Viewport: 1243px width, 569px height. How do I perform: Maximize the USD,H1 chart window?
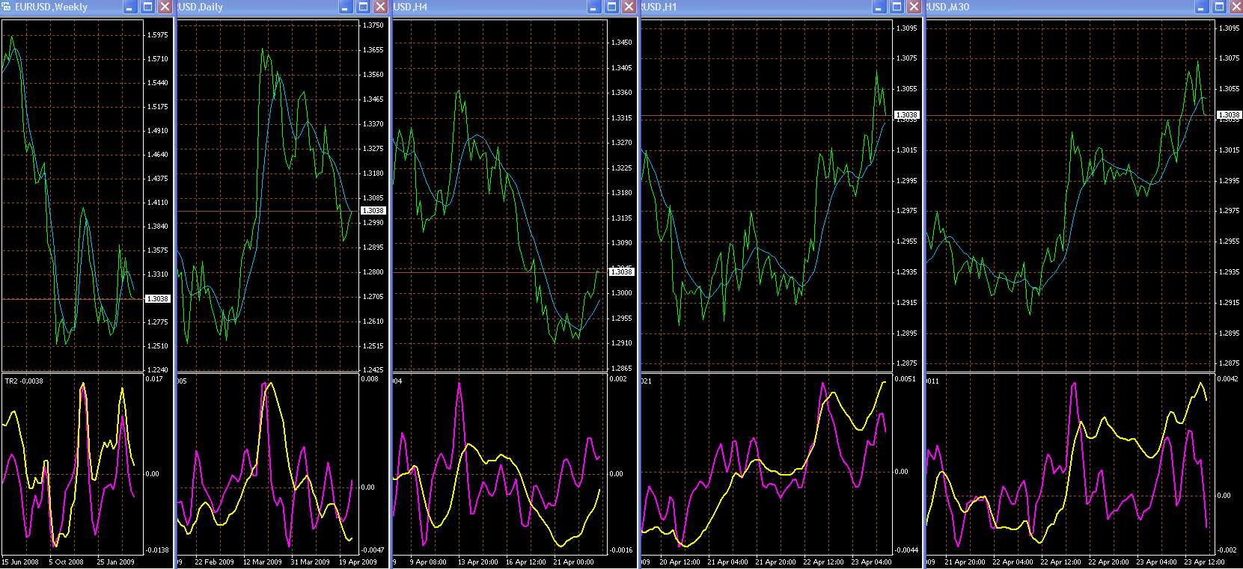[x=897, y=7]
